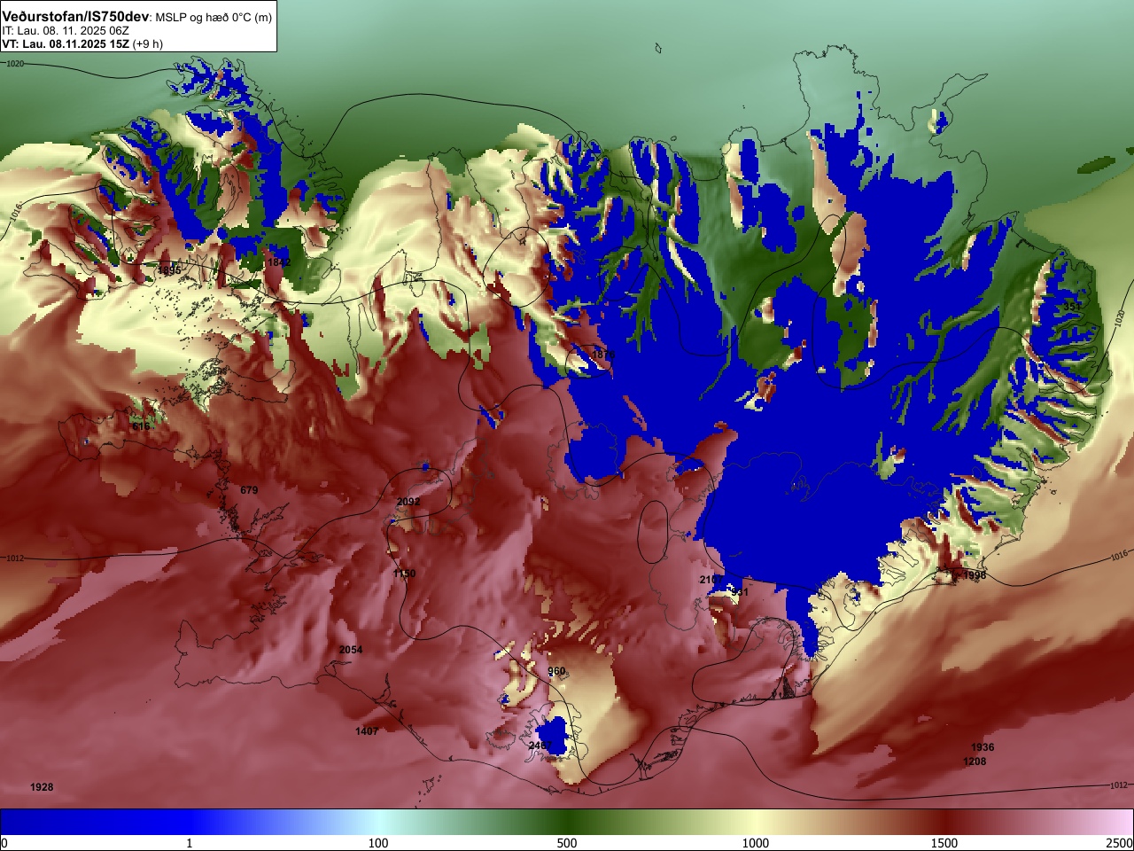Click the 1020 isobar label on the east side

[1119, 316]
